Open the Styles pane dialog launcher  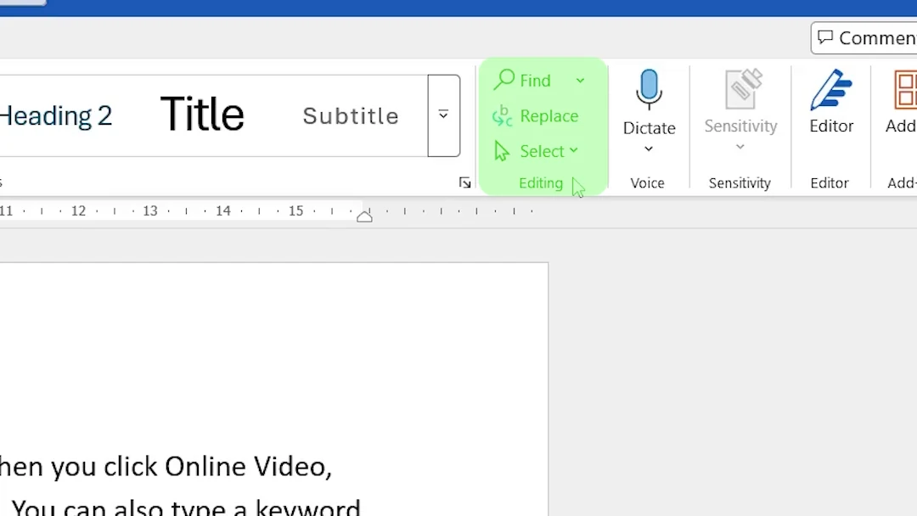click(x=465, y=183)
